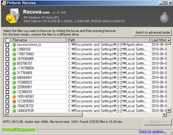The height and width of the screenshot is (135, 173).
Task: Click the Recover... button
Action: tap(157, 122)
